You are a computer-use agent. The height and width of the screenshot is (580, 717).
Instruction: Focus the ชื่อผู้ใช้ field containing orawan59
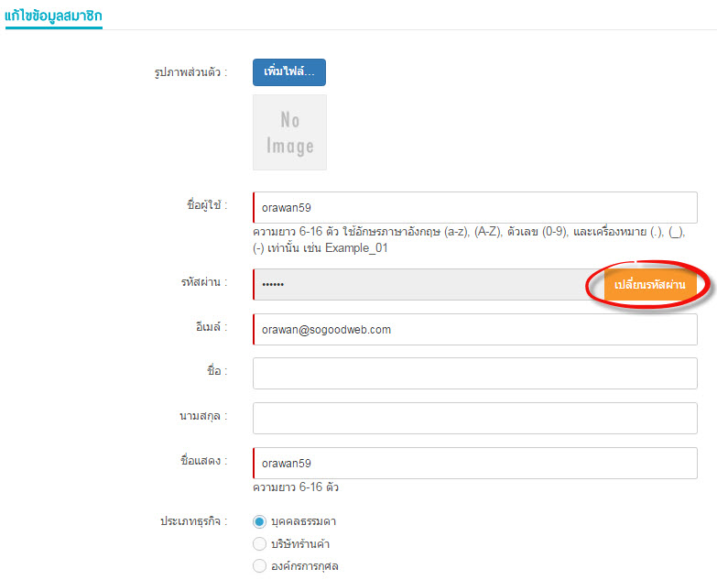475,208
